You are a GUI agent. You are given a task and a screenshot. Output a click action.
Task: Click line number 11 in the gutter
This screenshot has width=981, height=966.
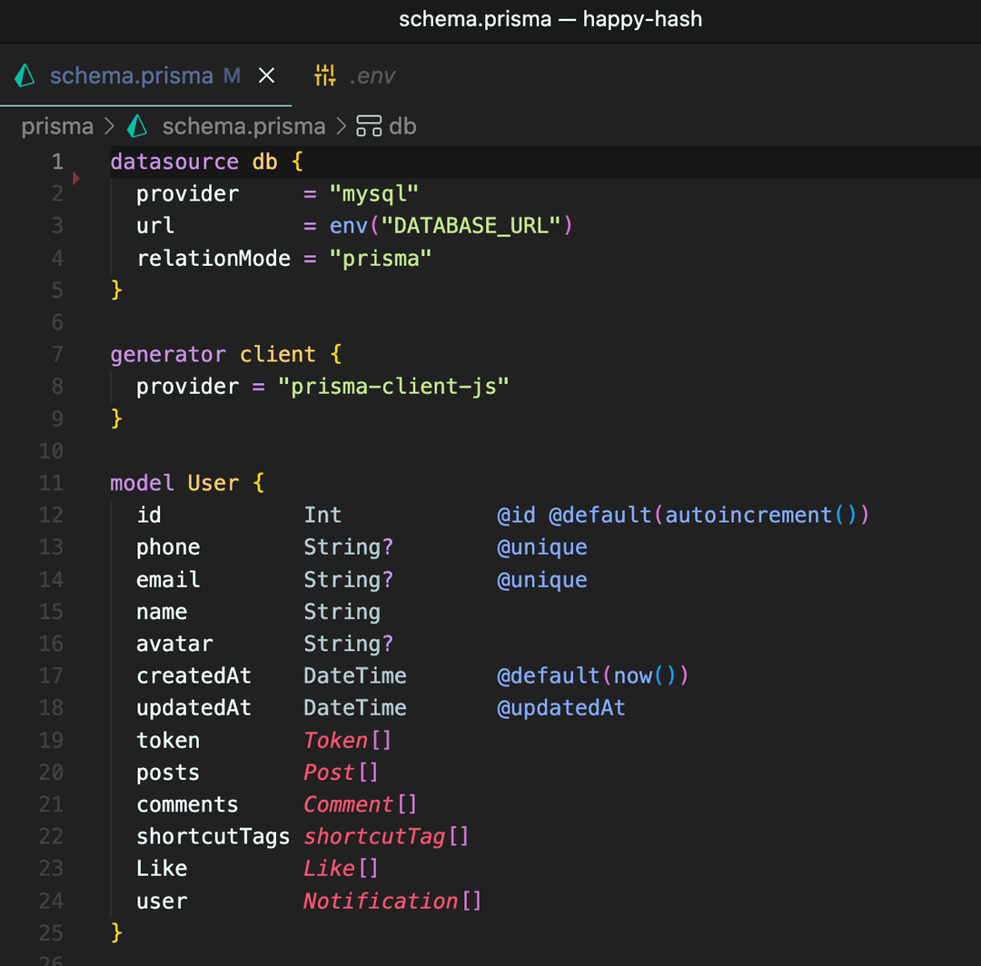coord(51,483)
